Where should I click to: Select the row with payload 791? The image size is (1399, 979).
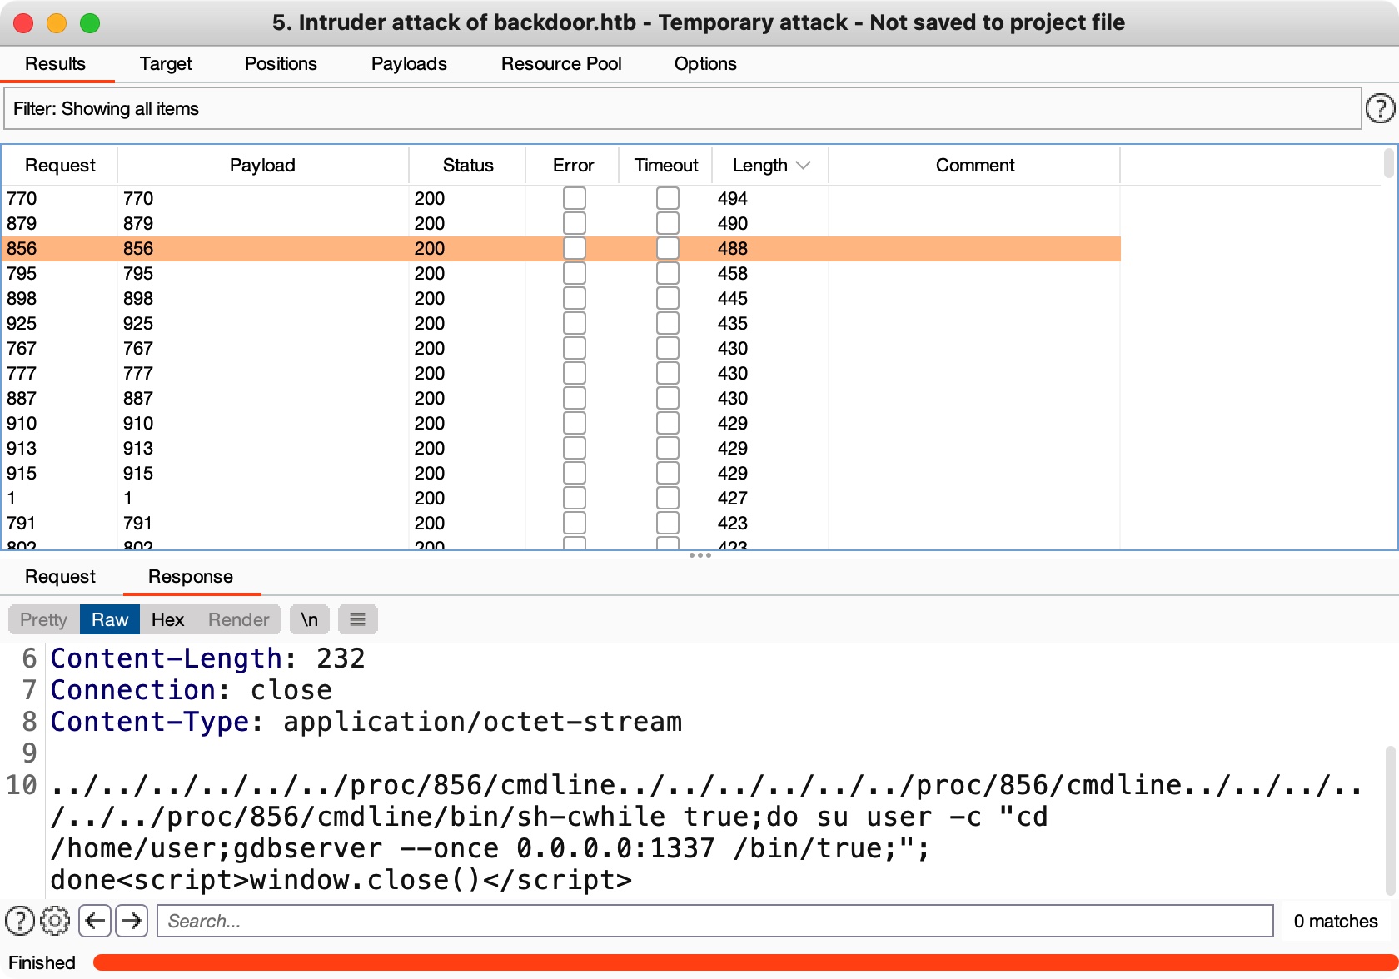click(x=561, y=523)
